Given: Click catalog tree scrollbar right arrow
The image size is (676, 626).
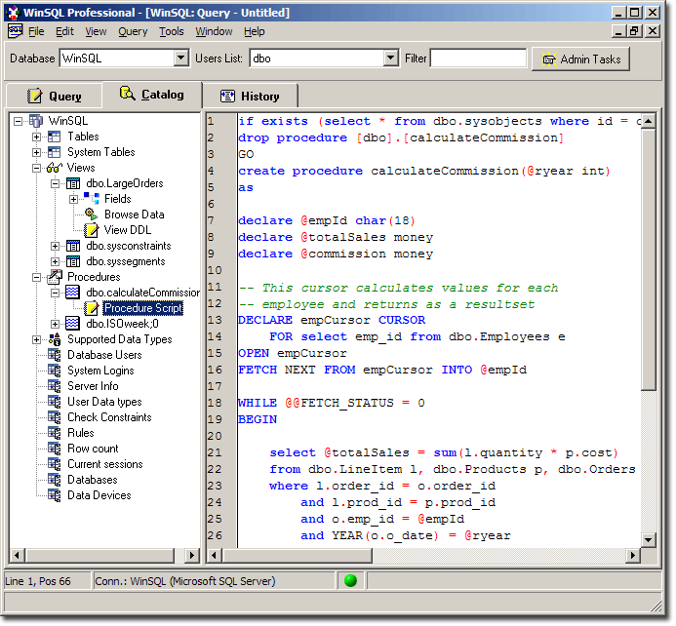Looking at the screenshot, I should pos(192,555).
